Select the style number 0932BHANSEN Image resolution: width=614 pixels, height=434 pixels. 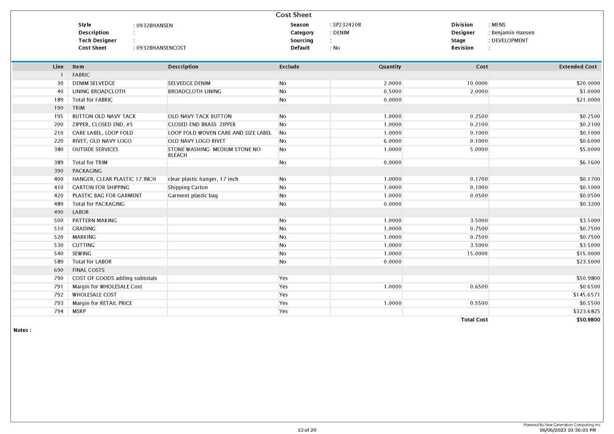154,25
